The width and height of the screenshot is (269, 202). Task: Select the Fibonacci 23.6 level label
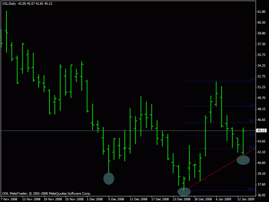252,105
